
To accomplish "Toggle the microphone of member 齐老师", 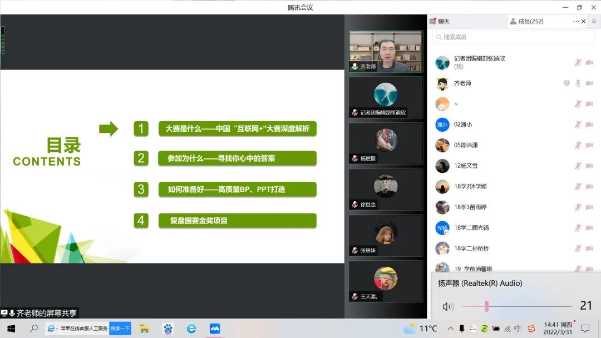I will (578, 83).
